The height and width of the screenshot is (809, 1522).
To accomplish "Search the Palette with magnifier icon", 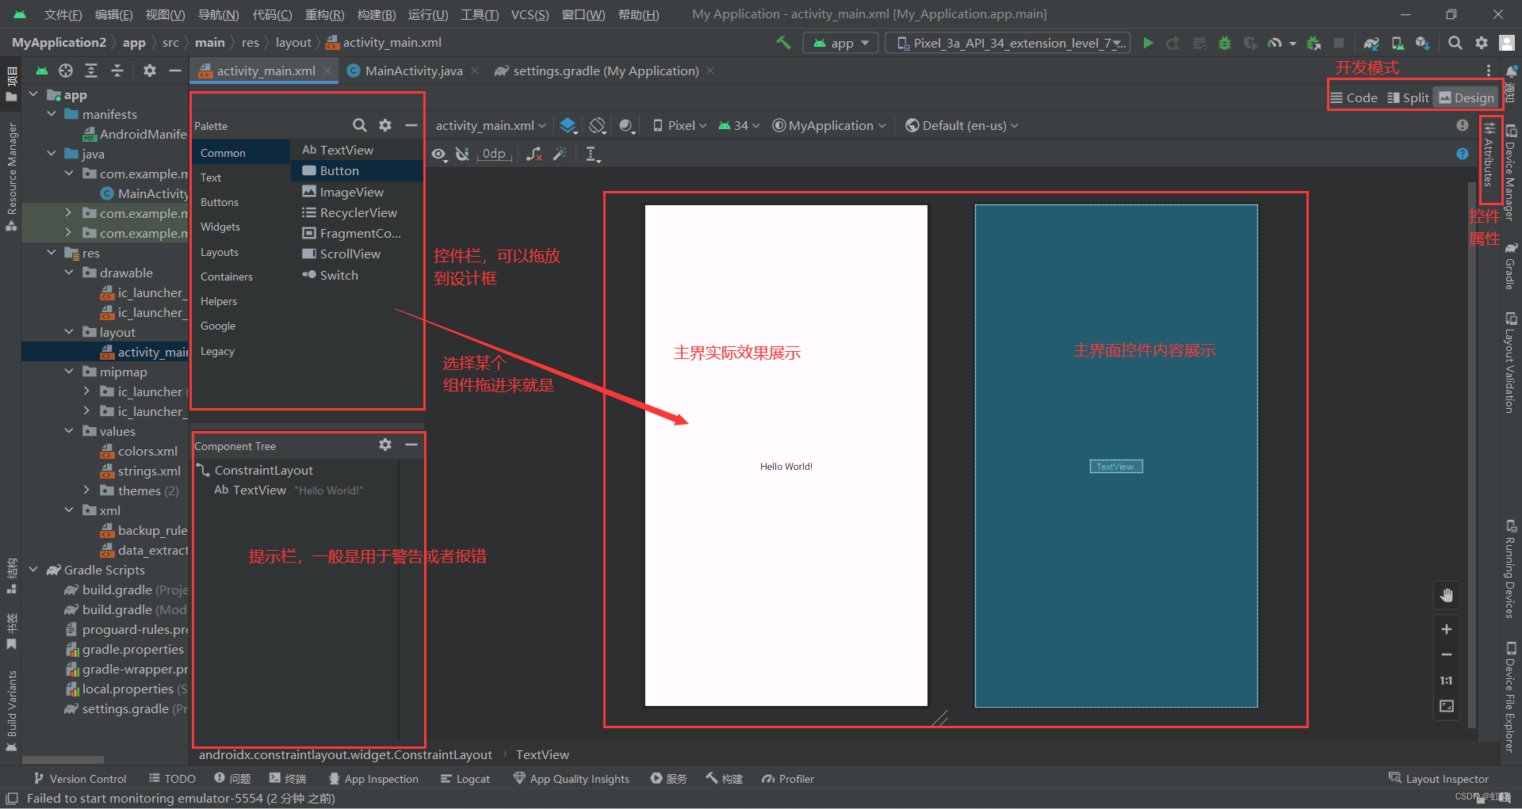I will pyautogui.click(x=359, y=125).
